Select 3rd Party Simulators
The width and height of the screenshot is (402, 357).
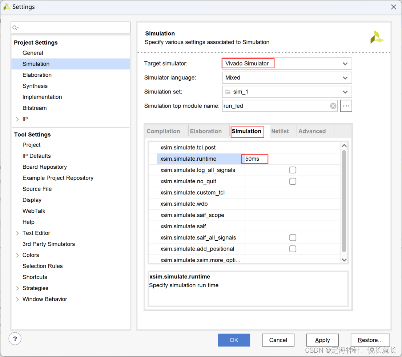click(x=49, y=244)
